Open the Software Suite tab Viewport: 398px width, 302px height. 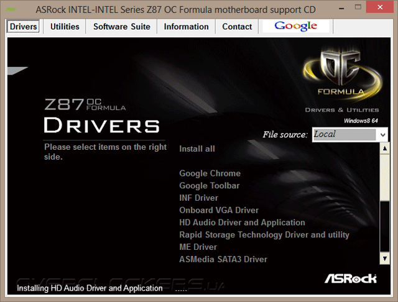coord(122,27)
